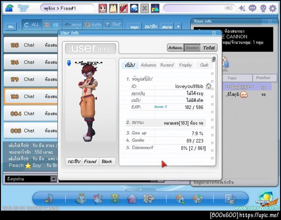Close the Room info window
This screenshot has width=281, height=220.
270,22
